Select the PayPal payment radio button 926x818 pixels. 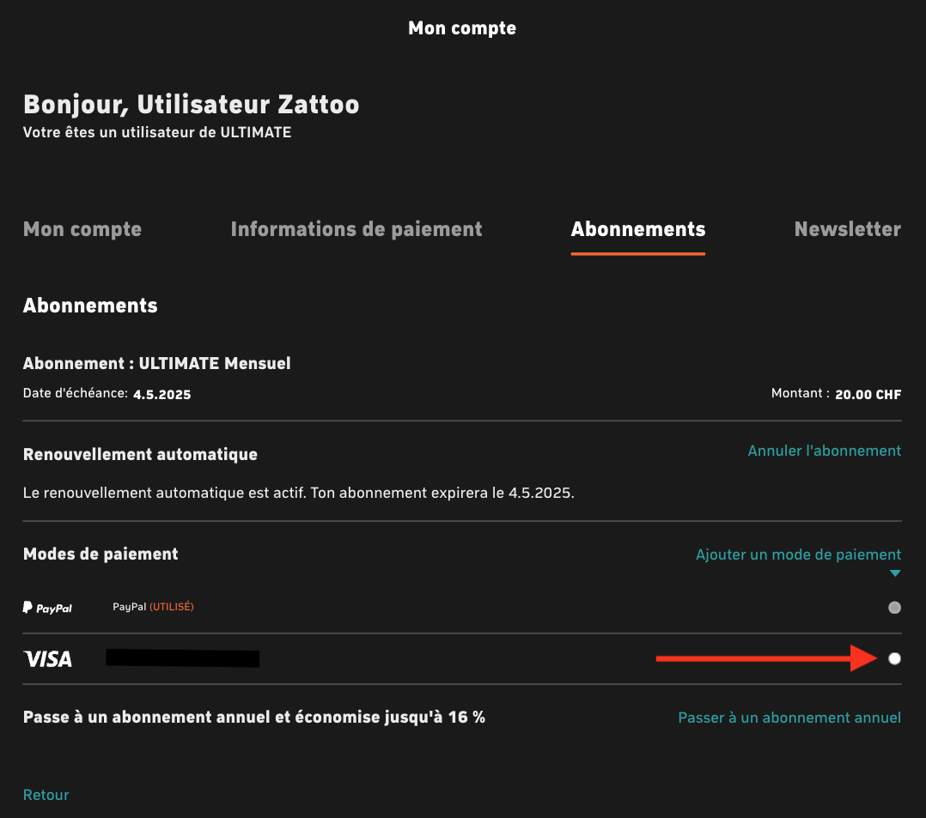coord(894,608)
